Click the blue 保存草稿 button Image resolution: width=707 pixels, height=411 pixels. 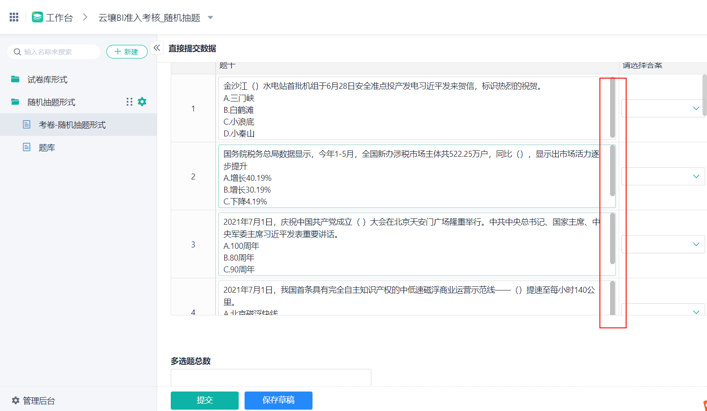tap(279, 400)
